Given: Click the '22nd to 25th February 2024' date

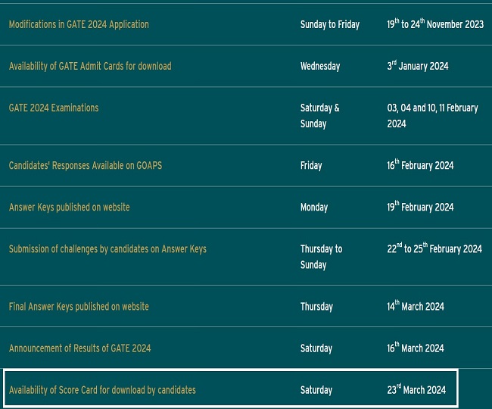Looking at the screenshot, I should pos(434,248).
